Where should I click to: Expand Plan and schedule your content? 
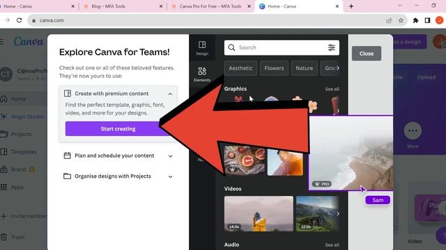pyautogui.click(x=170, y=156)
